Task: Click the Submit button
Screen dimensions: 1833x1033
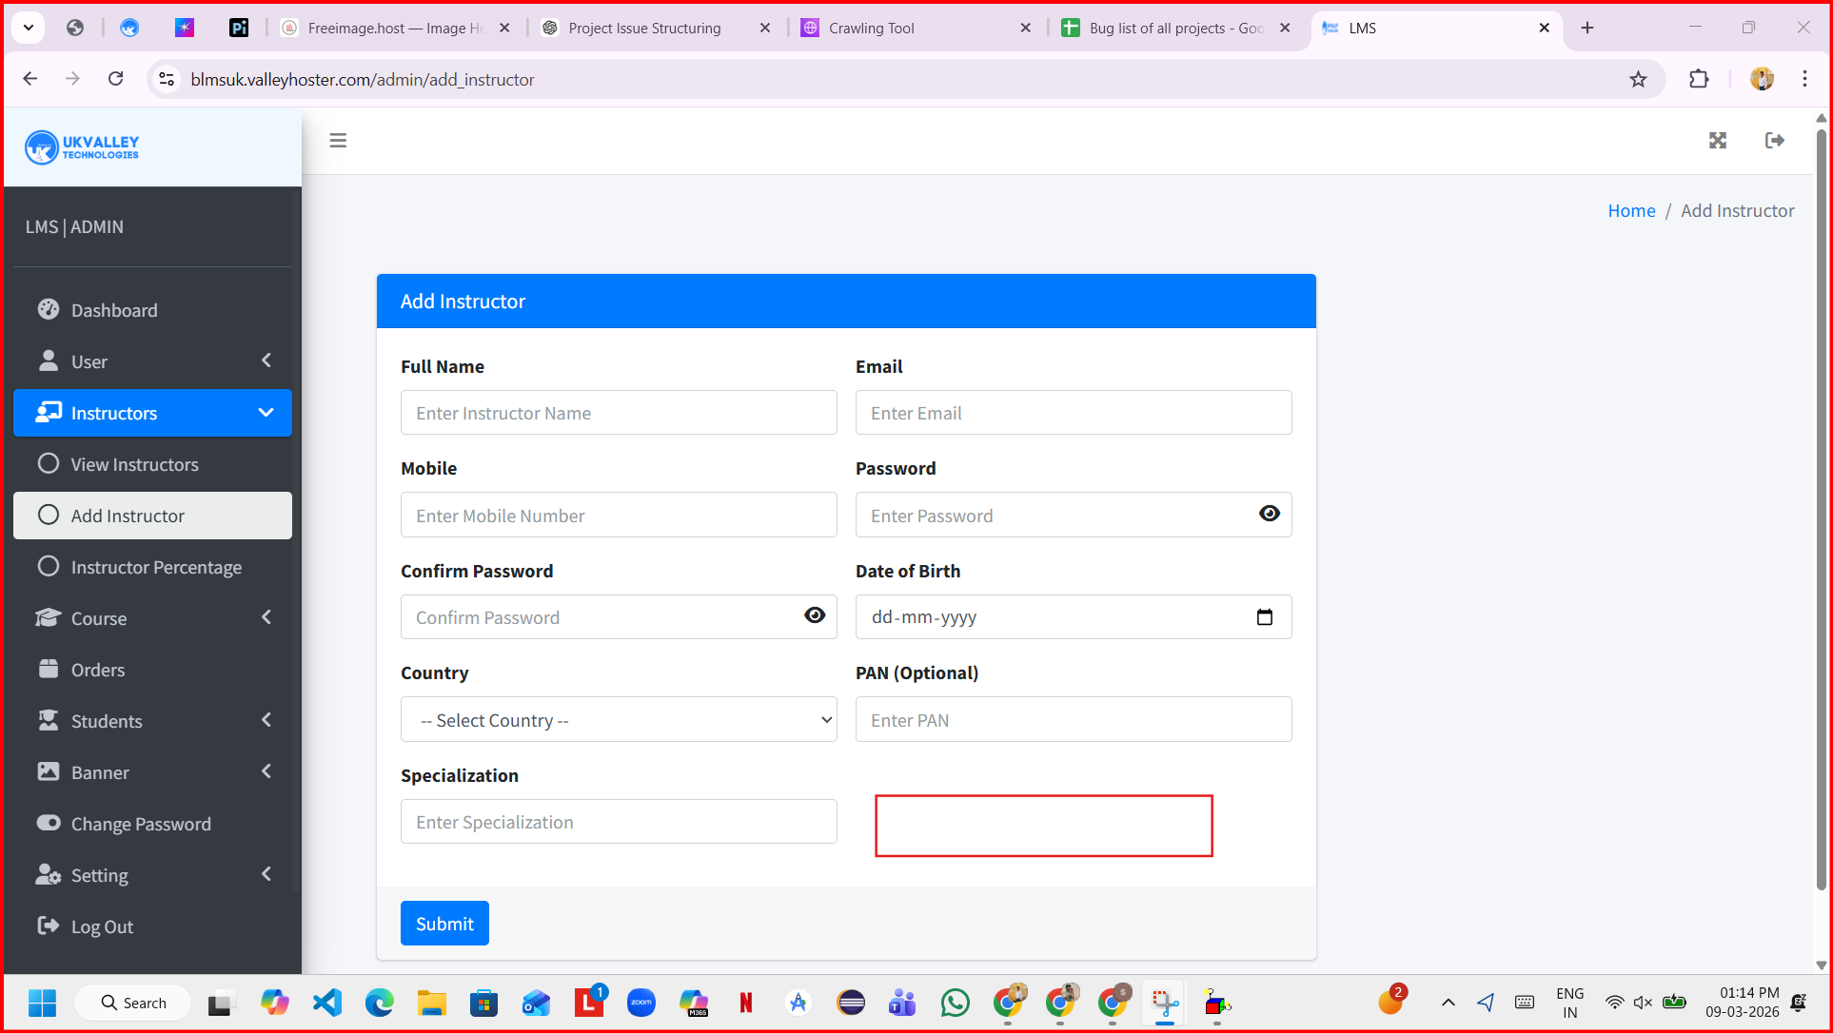Action: pyautogui.click(x=444, y=924)
